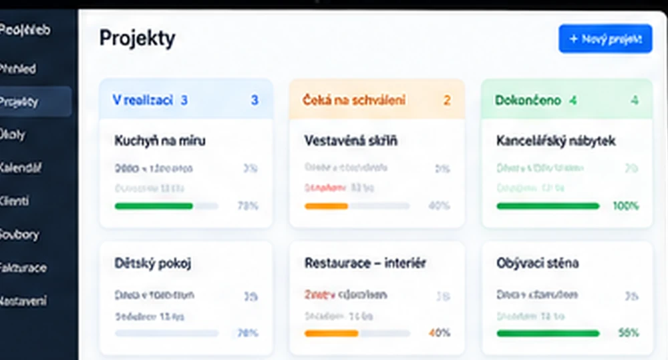Viewport: 668px width, 360px height.
Task: Click the Kuchyň na míru progress bar
Action: [x=166, y=206]
